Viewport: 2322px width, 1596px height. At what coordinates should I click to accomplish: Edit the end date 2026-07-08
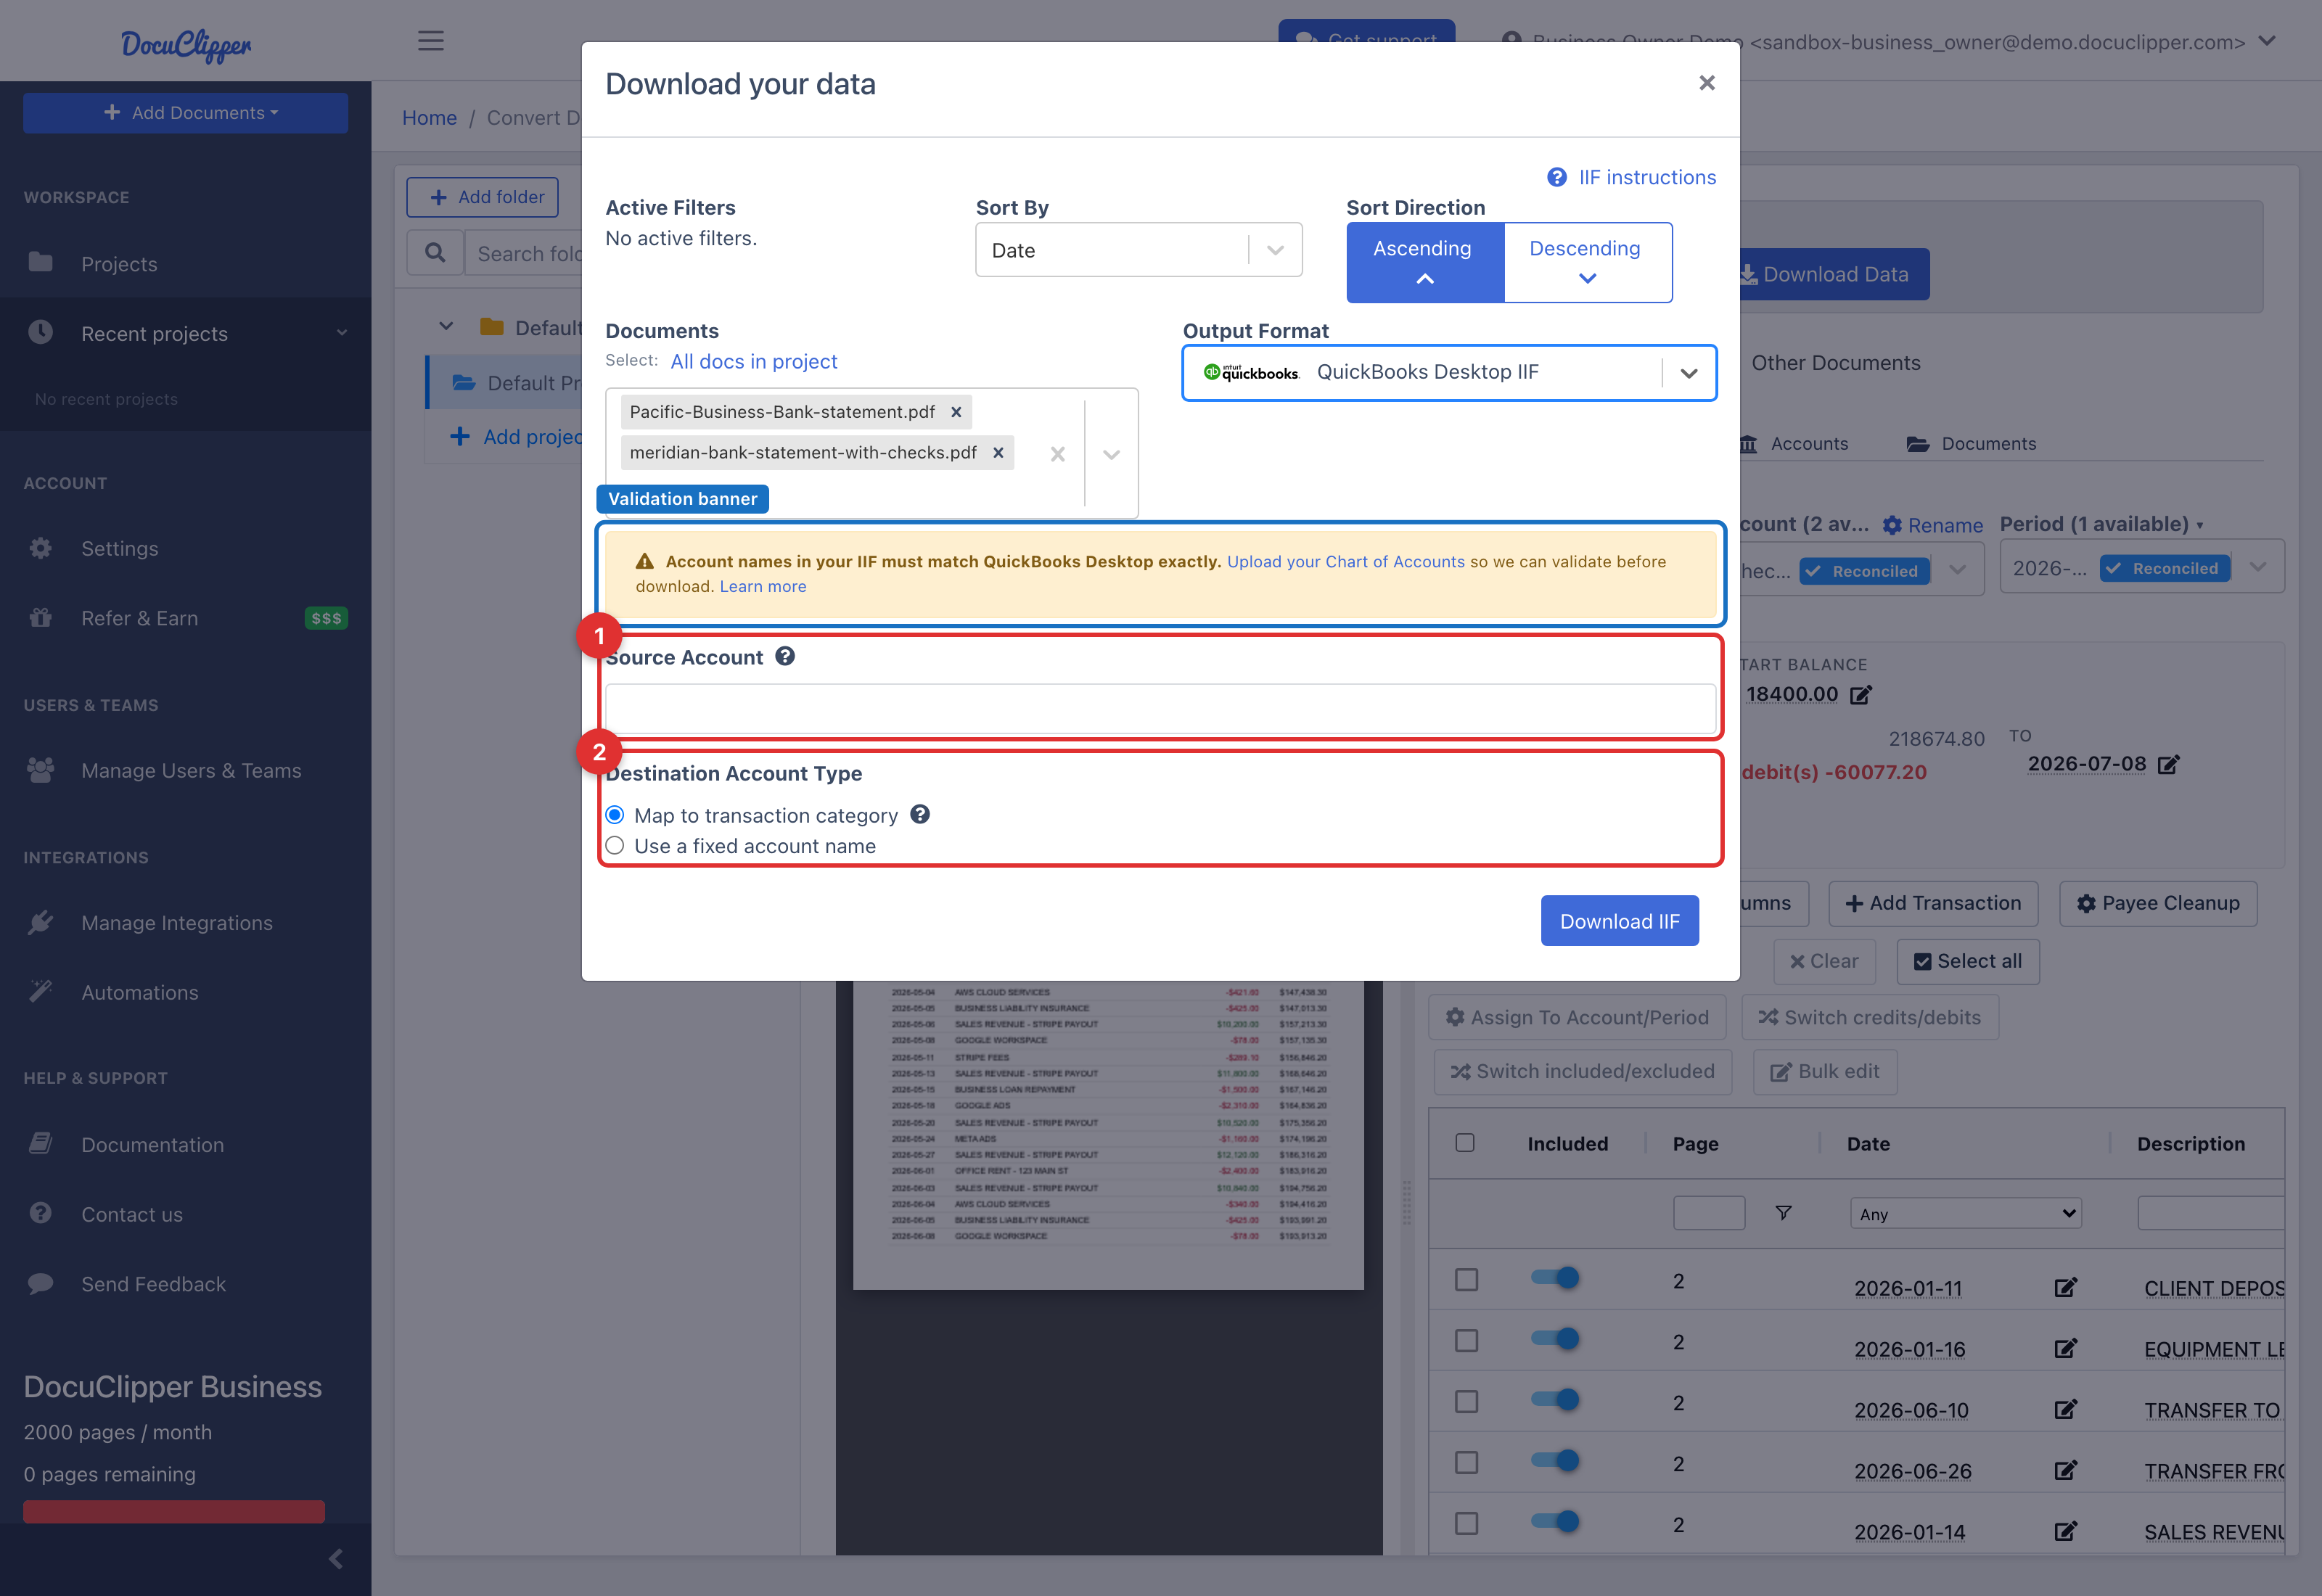[2168, 765]
